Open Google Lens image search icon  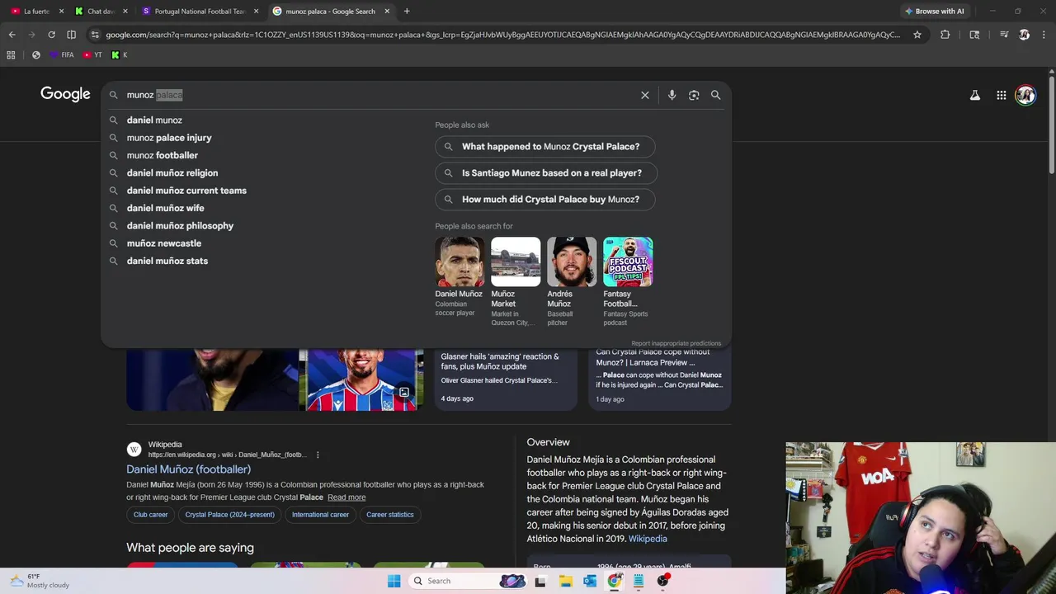coord(694,95)
